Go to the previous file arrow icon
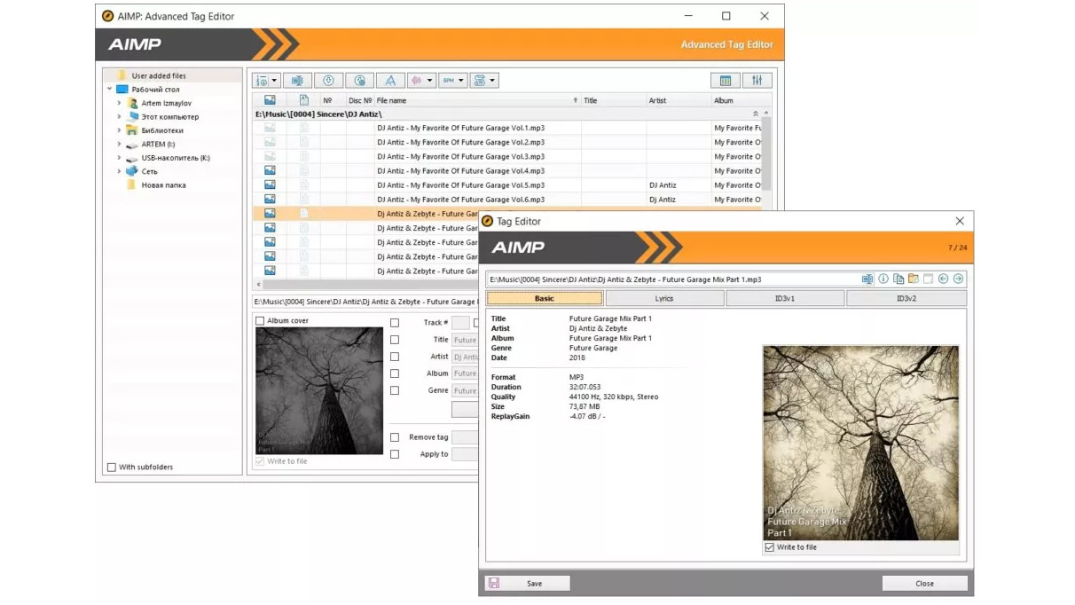This screenshot has width=1075, height=605. click(x=943, y=279)
